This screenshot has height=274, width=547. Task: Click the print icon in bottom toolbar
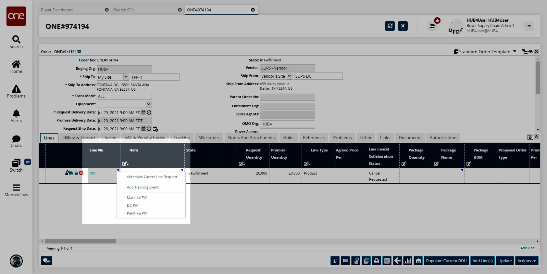click(377, 261)
